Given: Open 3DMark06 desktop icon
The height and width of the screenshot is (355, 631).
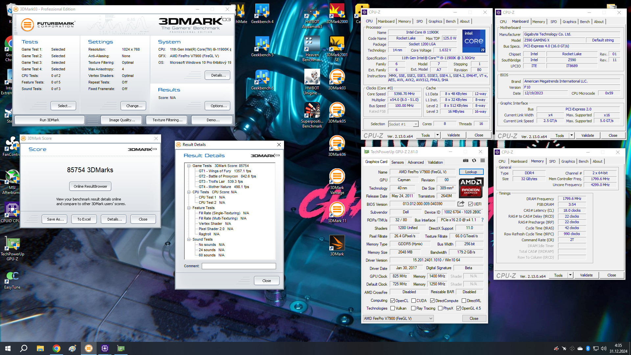Looking at the screenshot, I should 337,147.
